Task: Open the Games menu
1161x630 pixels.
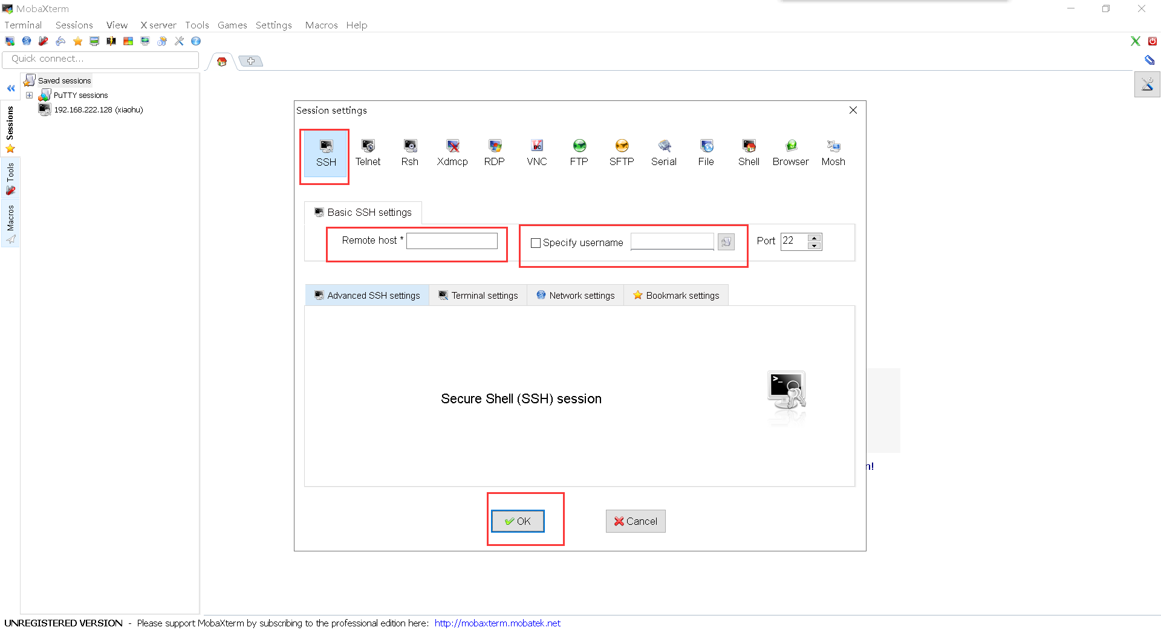Action: point(232,25)
